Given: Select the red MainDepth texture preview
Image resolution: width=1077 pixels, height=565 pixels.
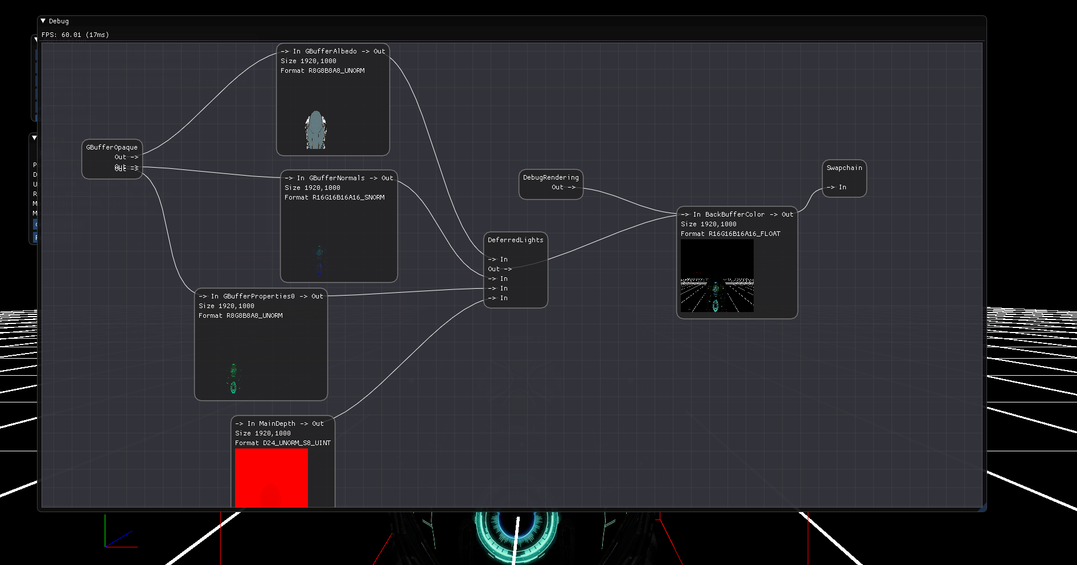Looking at the screenshot, I should (271, 477).
